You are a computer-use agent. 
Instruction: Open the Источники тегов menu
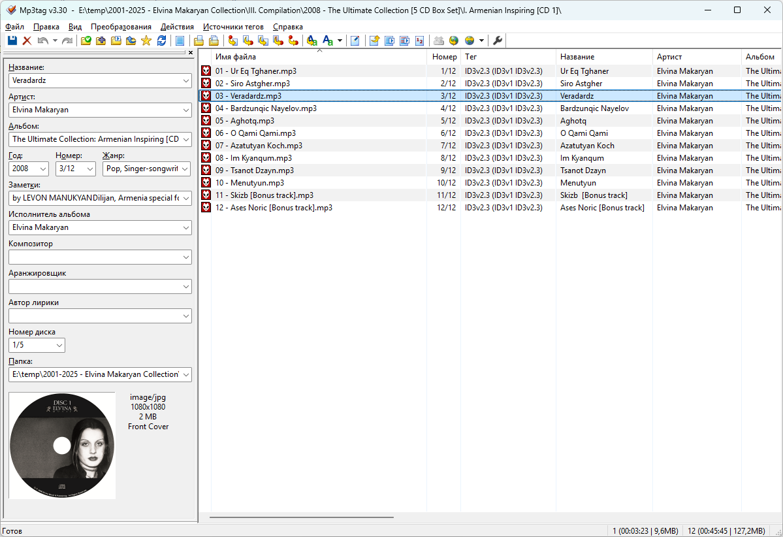point(233,27)
